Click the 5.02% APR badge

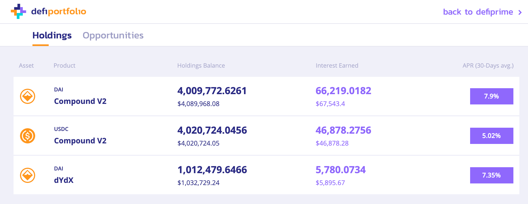click(491, 136)
